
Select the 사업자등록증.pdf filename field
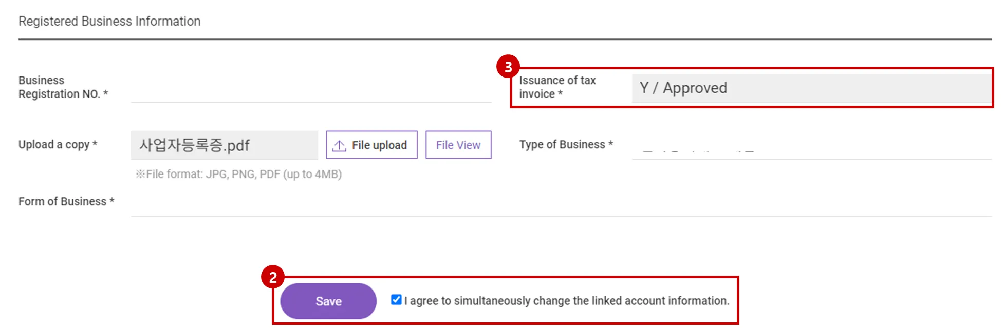[224, 145]
